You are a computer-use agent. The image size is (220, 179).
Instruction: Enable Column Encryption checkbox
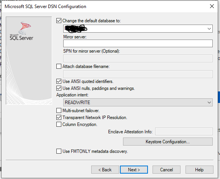click(59, 124)
